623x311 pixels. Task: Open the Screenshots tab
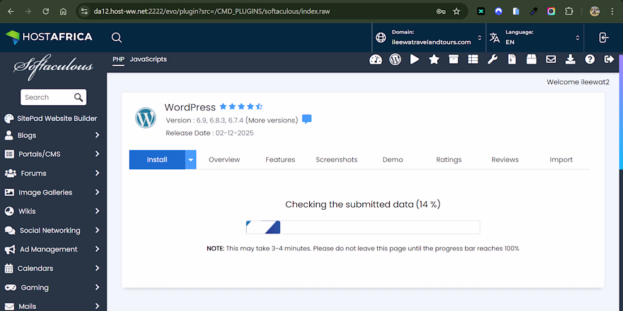click(x=336, y=160)
